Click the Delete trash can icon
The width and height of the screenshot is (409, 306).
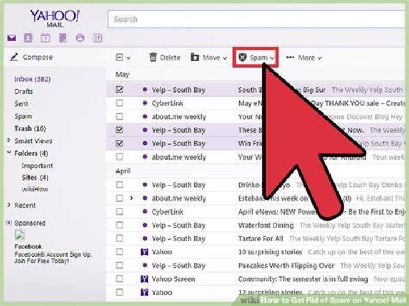(x=153, y=57)
